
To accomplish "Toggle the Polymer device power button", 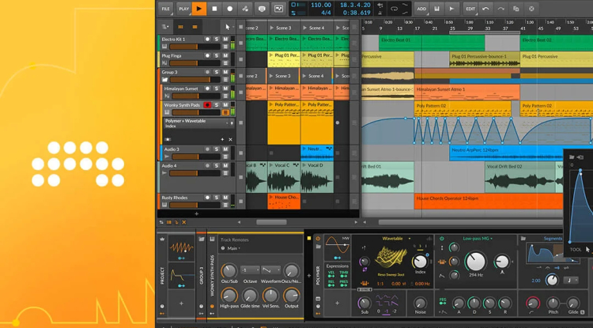I will coord(318,239).
